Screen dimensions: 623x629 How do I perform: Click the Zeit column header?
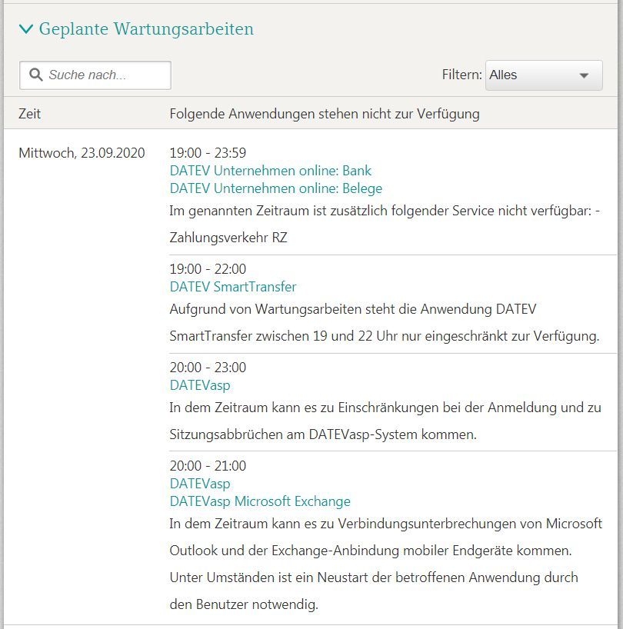point(28,113)
